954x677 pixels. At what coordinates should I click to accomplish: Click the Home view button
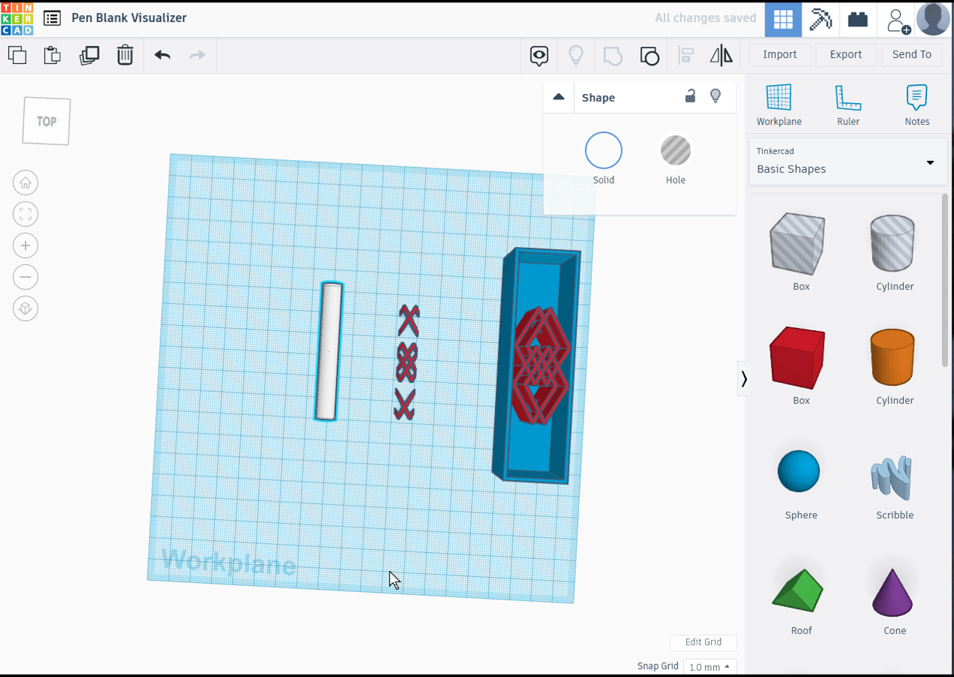[x=26, y=183]
